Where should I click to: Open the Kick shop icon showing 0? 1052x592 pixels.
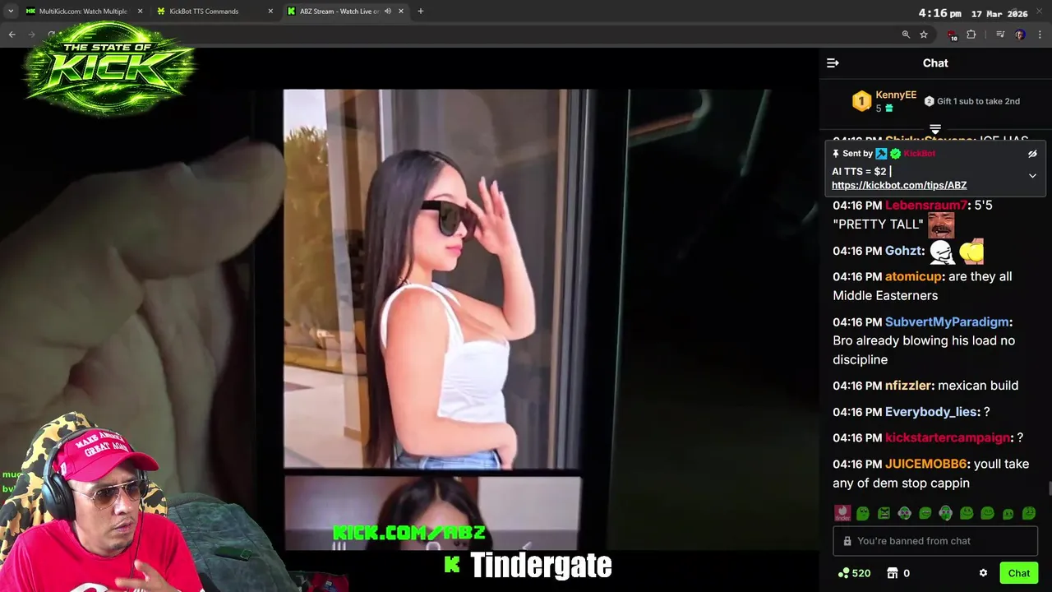pyautogui.click(x=898, y=573)
